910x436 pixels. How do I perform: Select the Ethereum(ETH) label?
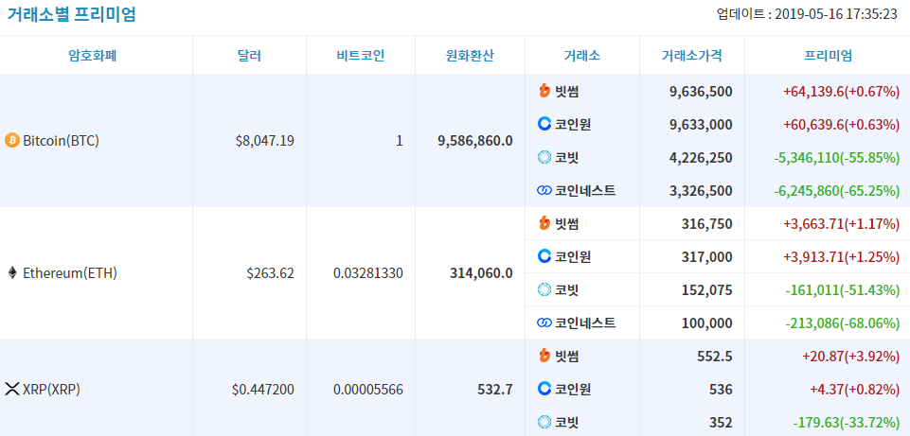70,273
